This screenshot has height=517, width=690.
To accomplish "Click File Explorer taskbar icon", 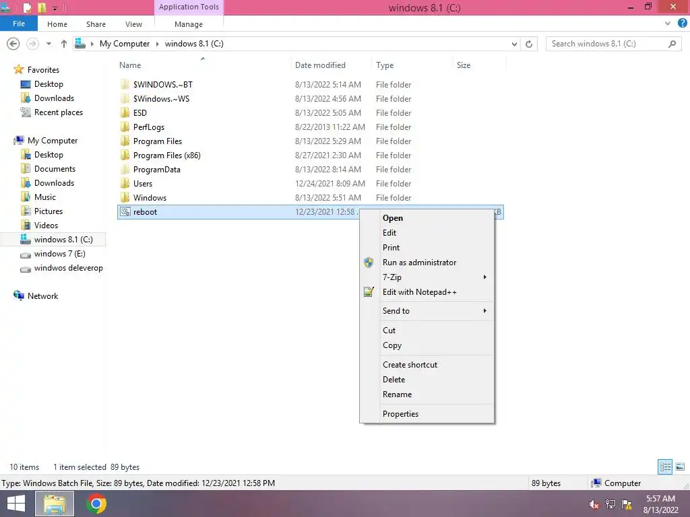I will pyautogui.click(x=55, y=504).
